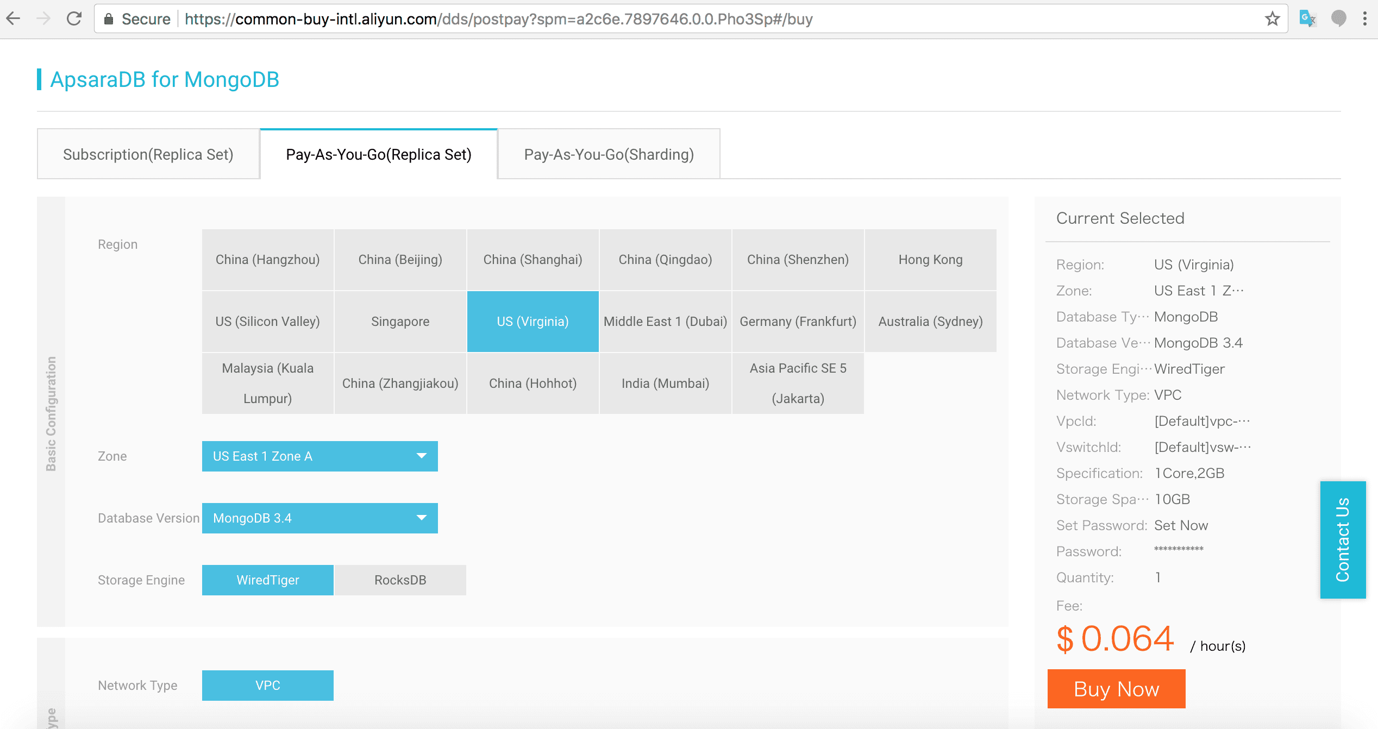The width and height of the screenshot is (1378, 729).
Task: Bookmark this page with the star icon
Action: coord(1272,19)
